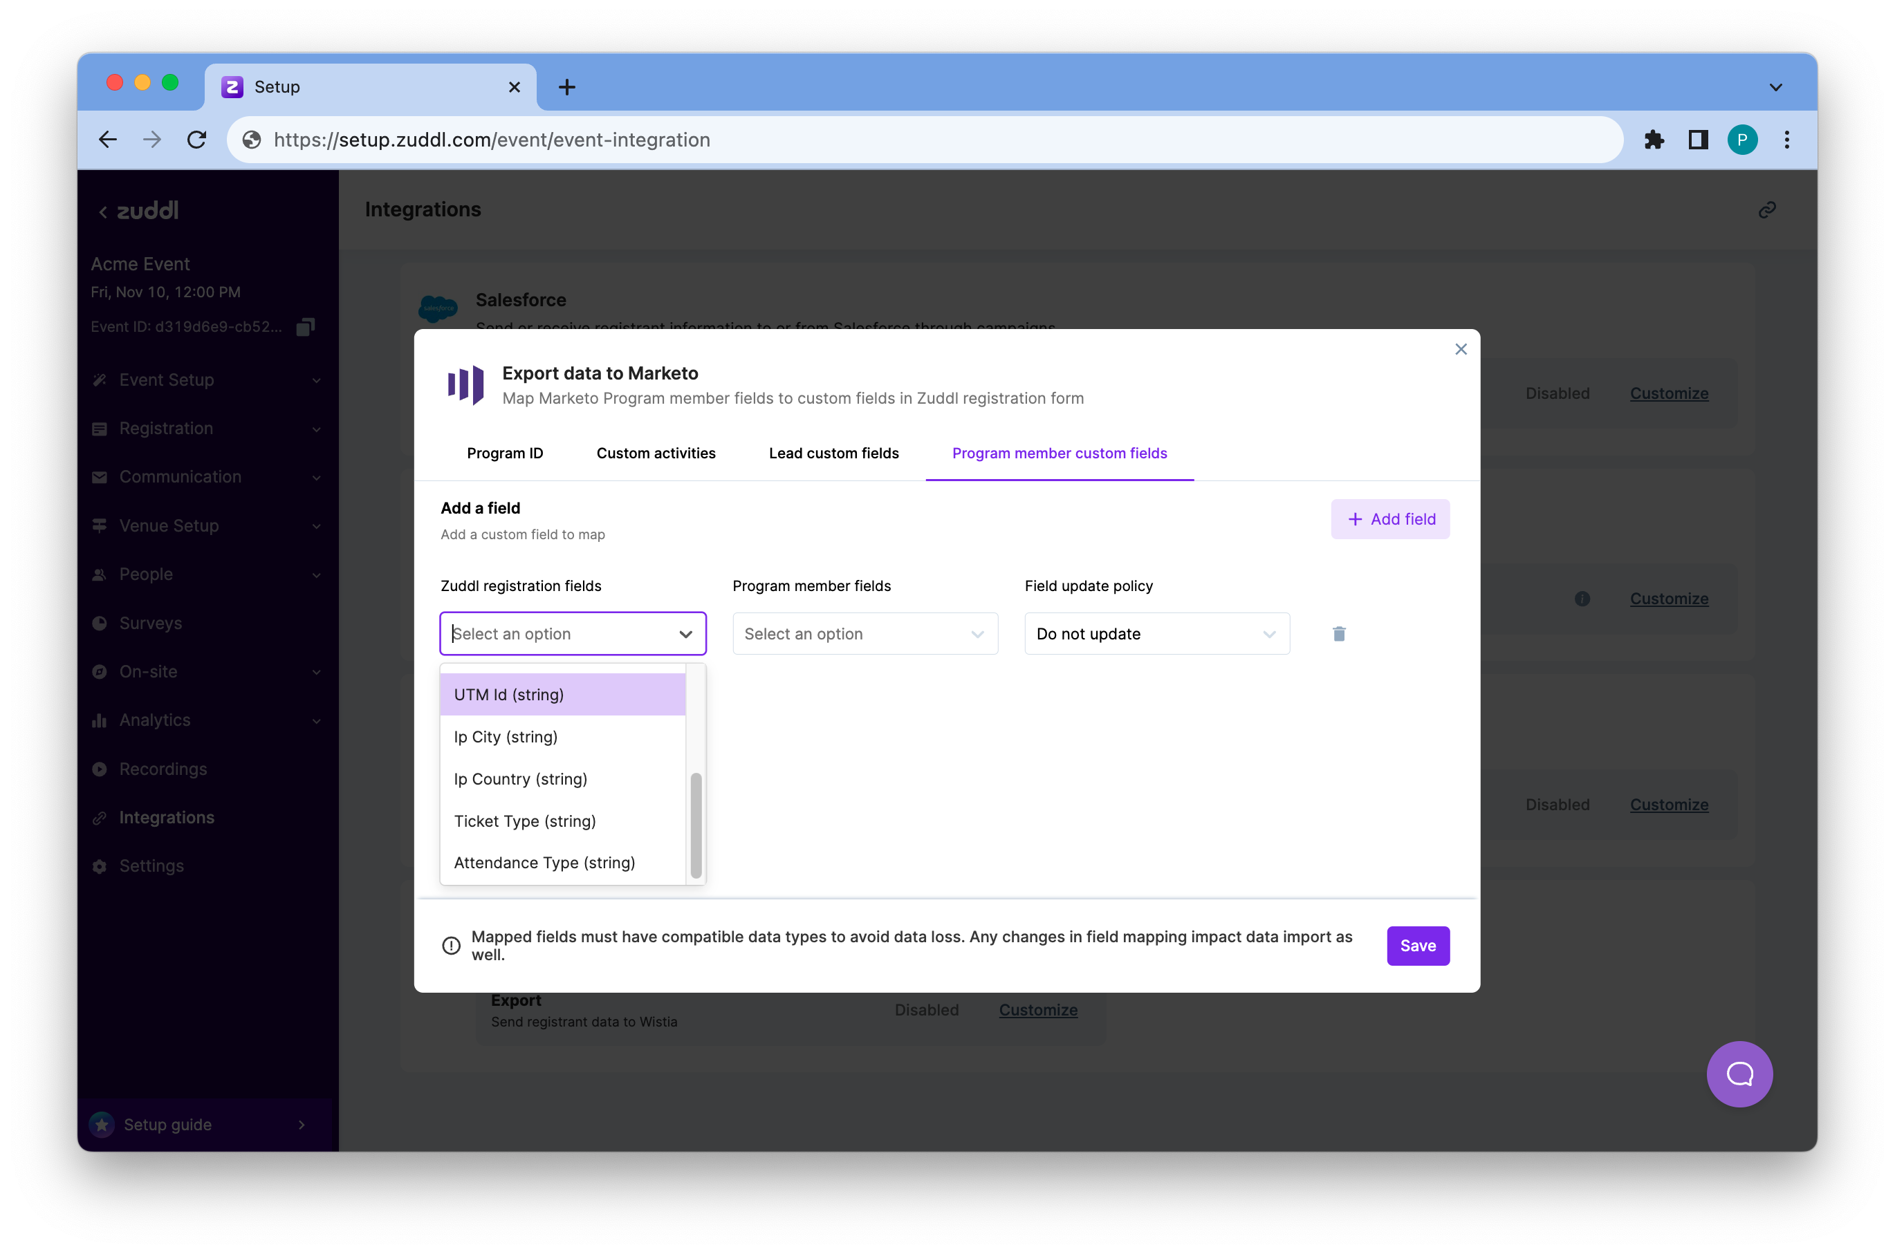Open the chat support bubble
The image size is (1895, 1254).
tap(1739, 1074)
